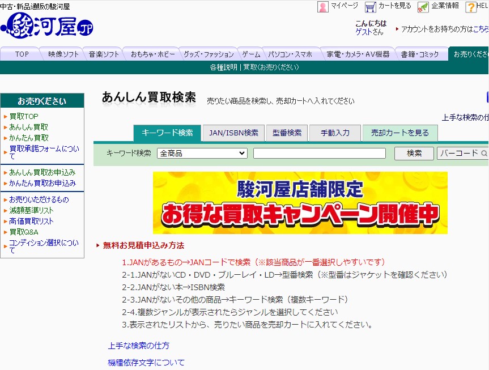Open the 売却カートを見る tab
Viewport: 489px width, 370px height.
pyautogui.click(x=400, y=133)
